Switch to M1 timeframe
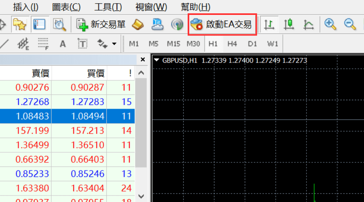 134,44
